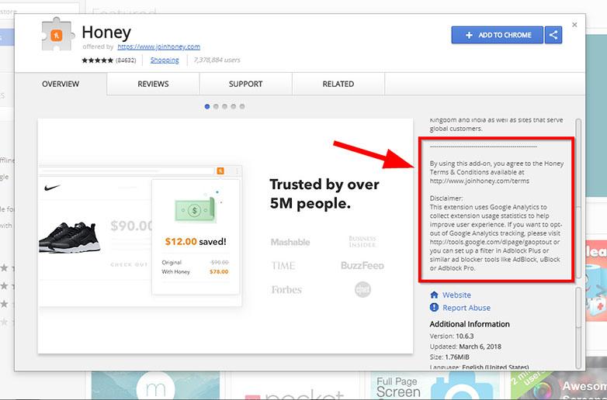This screenshot has width=607, height=400.
Task: Click the BuzzFeed logo
Action: pyautogui.click(x=362, y=266)
